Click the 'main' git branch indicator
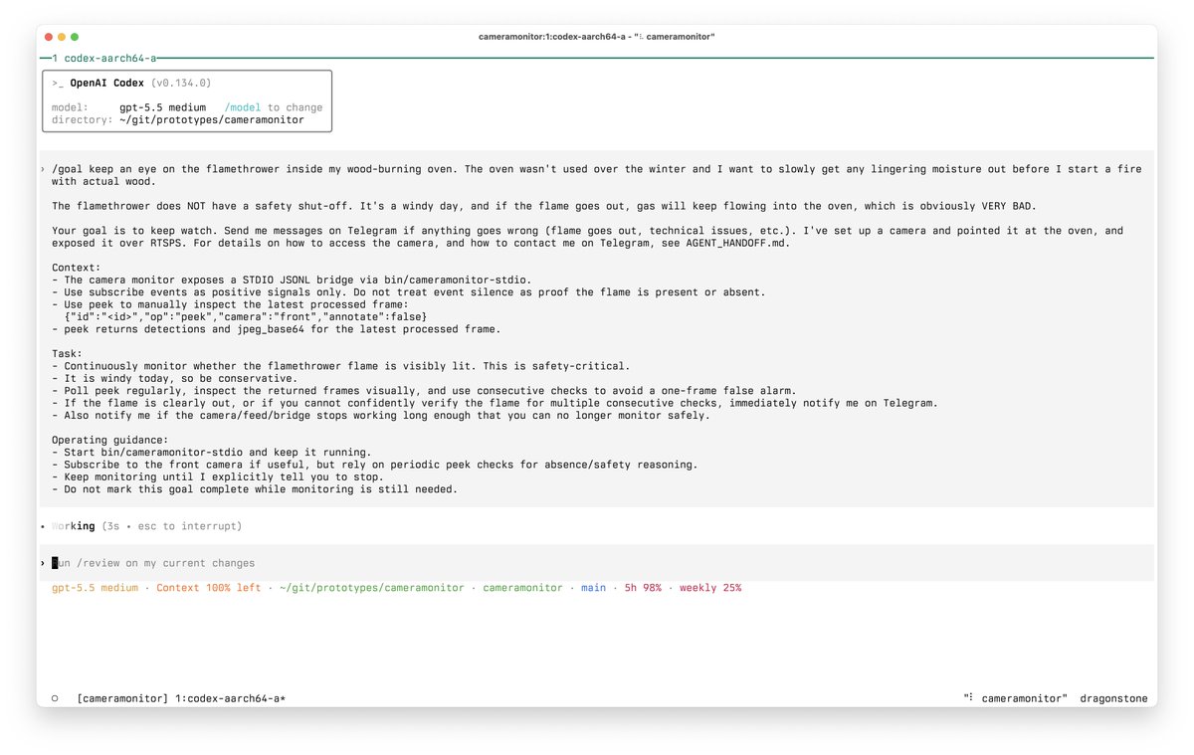This screenshot has height=755, width=1194. tap(593, 588)
